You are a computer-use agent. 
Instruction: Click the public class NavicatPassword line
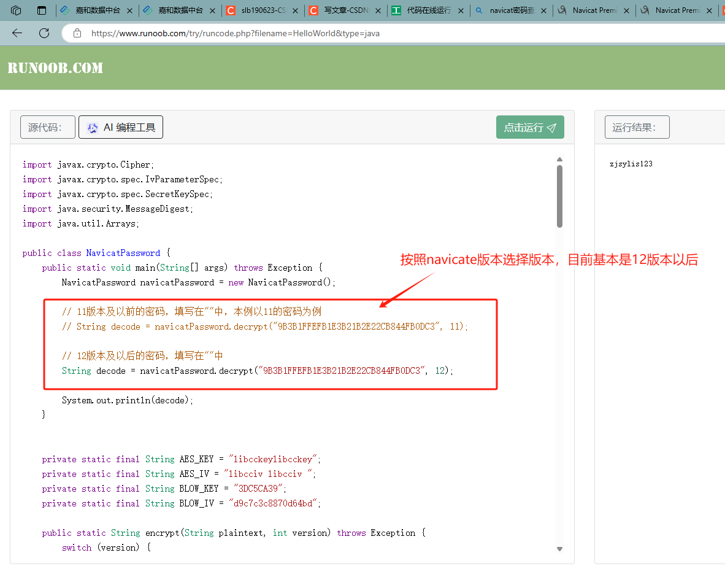click(x=96, y=253)
